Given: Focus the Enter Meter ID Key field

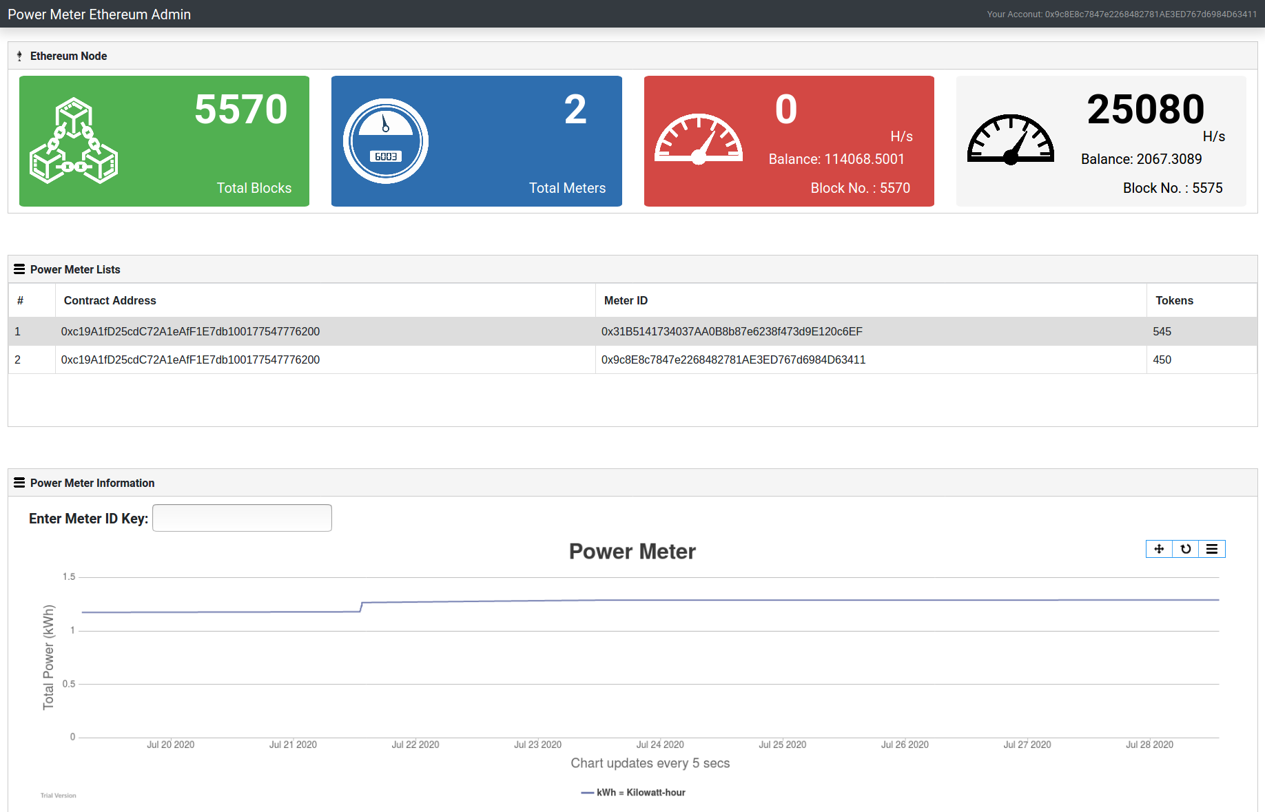Looking at the screenshot, I should 242,518.
